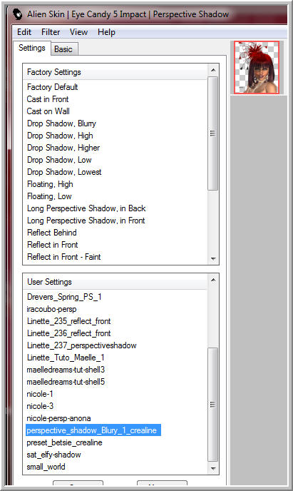Open the Help menu
293x491 pixels.
tap(106, 32)
